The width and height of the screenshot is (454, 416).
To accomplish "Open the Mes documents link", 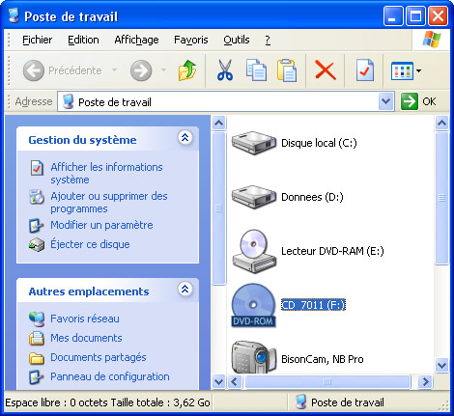I will coord(86,338).
